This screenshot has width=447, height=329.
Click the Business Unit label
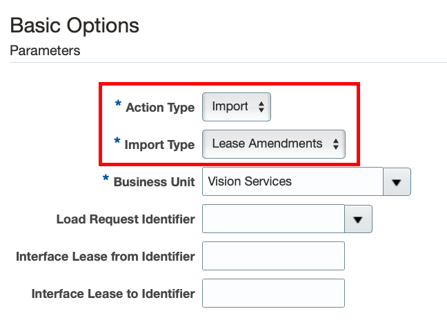click(154, 182)
